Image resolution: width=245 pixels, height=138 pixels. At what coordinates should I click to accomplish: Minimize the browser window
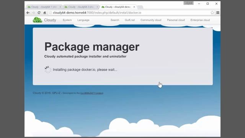point(199,3)
